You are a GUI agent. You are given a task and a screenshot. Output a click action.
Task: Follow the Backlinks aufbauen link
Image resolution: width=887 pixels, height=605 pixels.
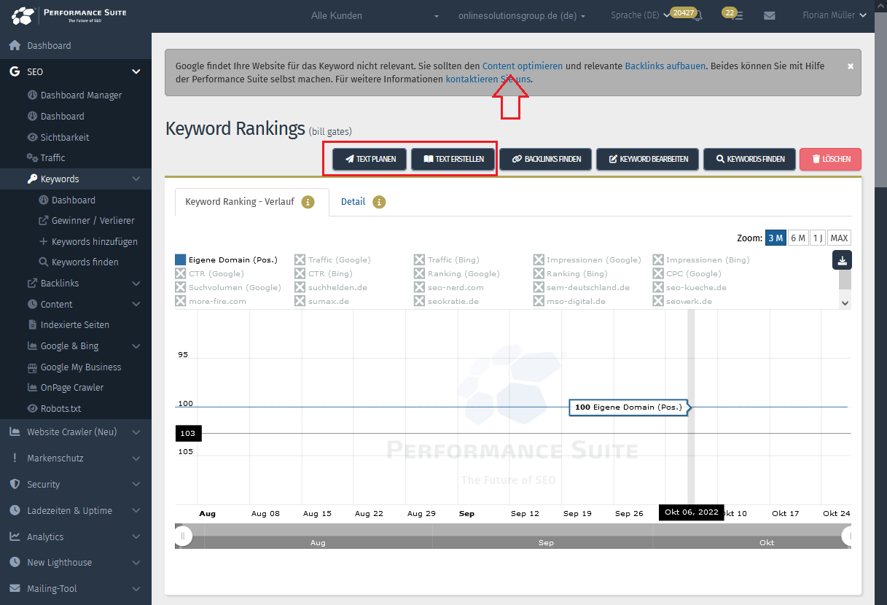[x=665, y=66]
